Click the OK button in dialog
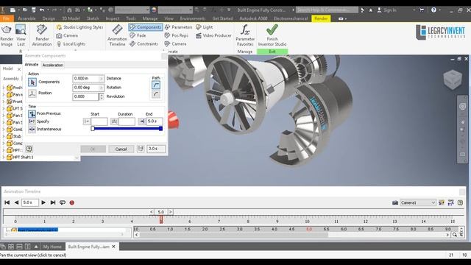 pos(93,149)
